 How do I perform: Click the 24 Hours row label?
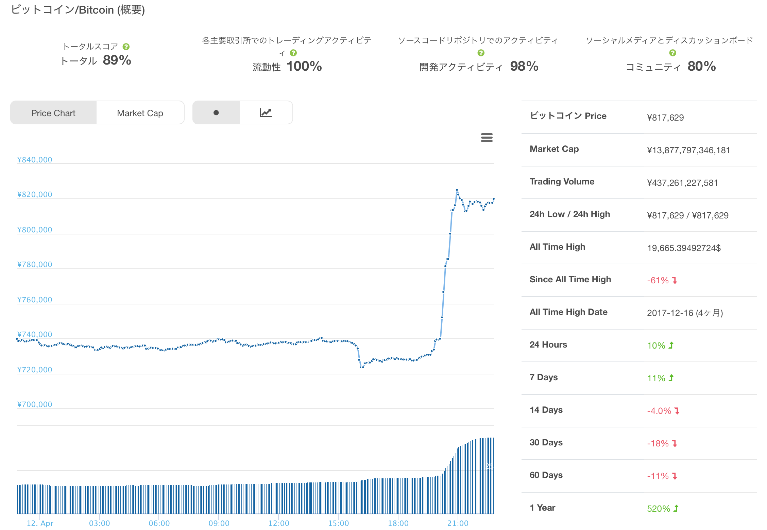pos(548,344)
